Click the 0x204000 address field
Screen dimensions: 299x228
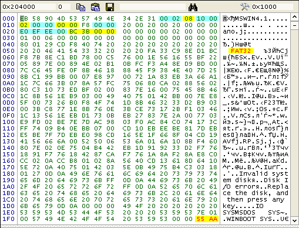pyautogui.click(x=29, y=7)
